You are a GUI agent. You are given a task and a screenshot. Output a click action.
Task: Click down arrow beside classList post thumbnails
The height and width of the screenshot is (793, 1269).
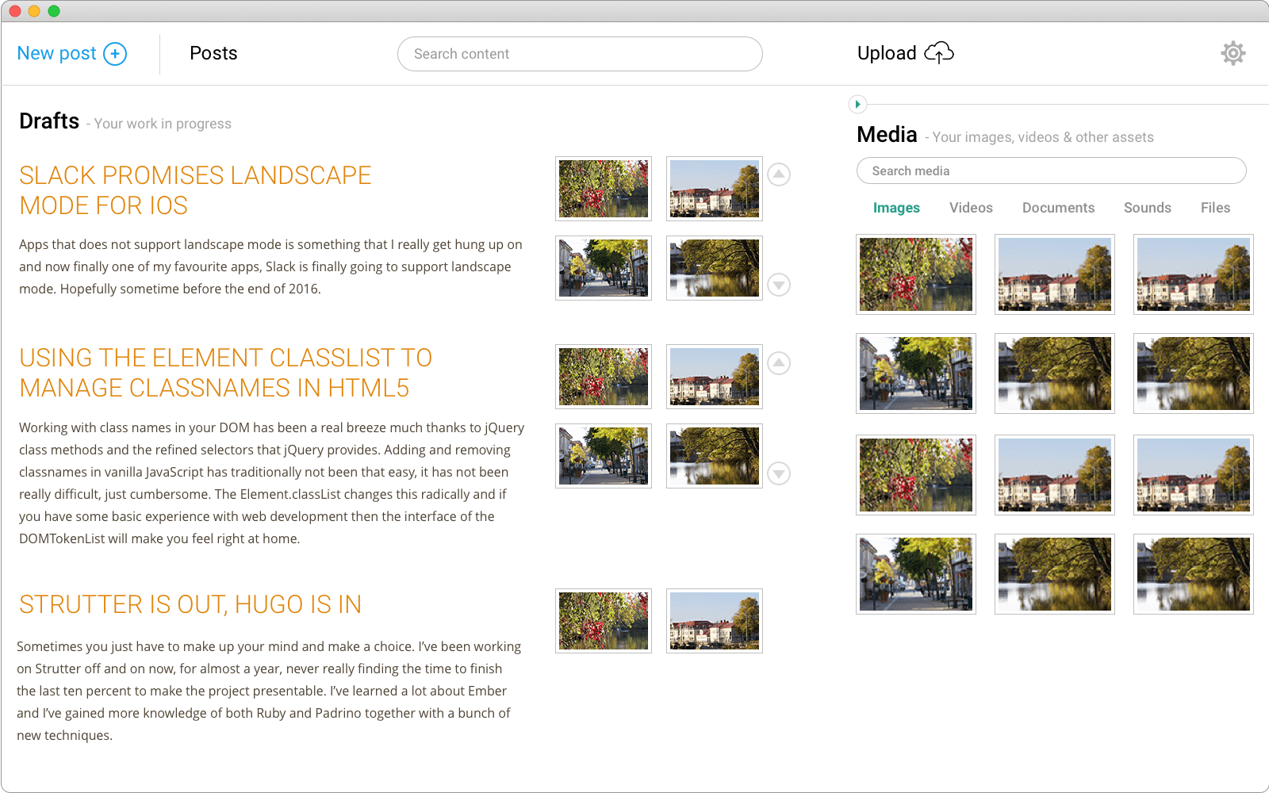[x=779, y=473]
